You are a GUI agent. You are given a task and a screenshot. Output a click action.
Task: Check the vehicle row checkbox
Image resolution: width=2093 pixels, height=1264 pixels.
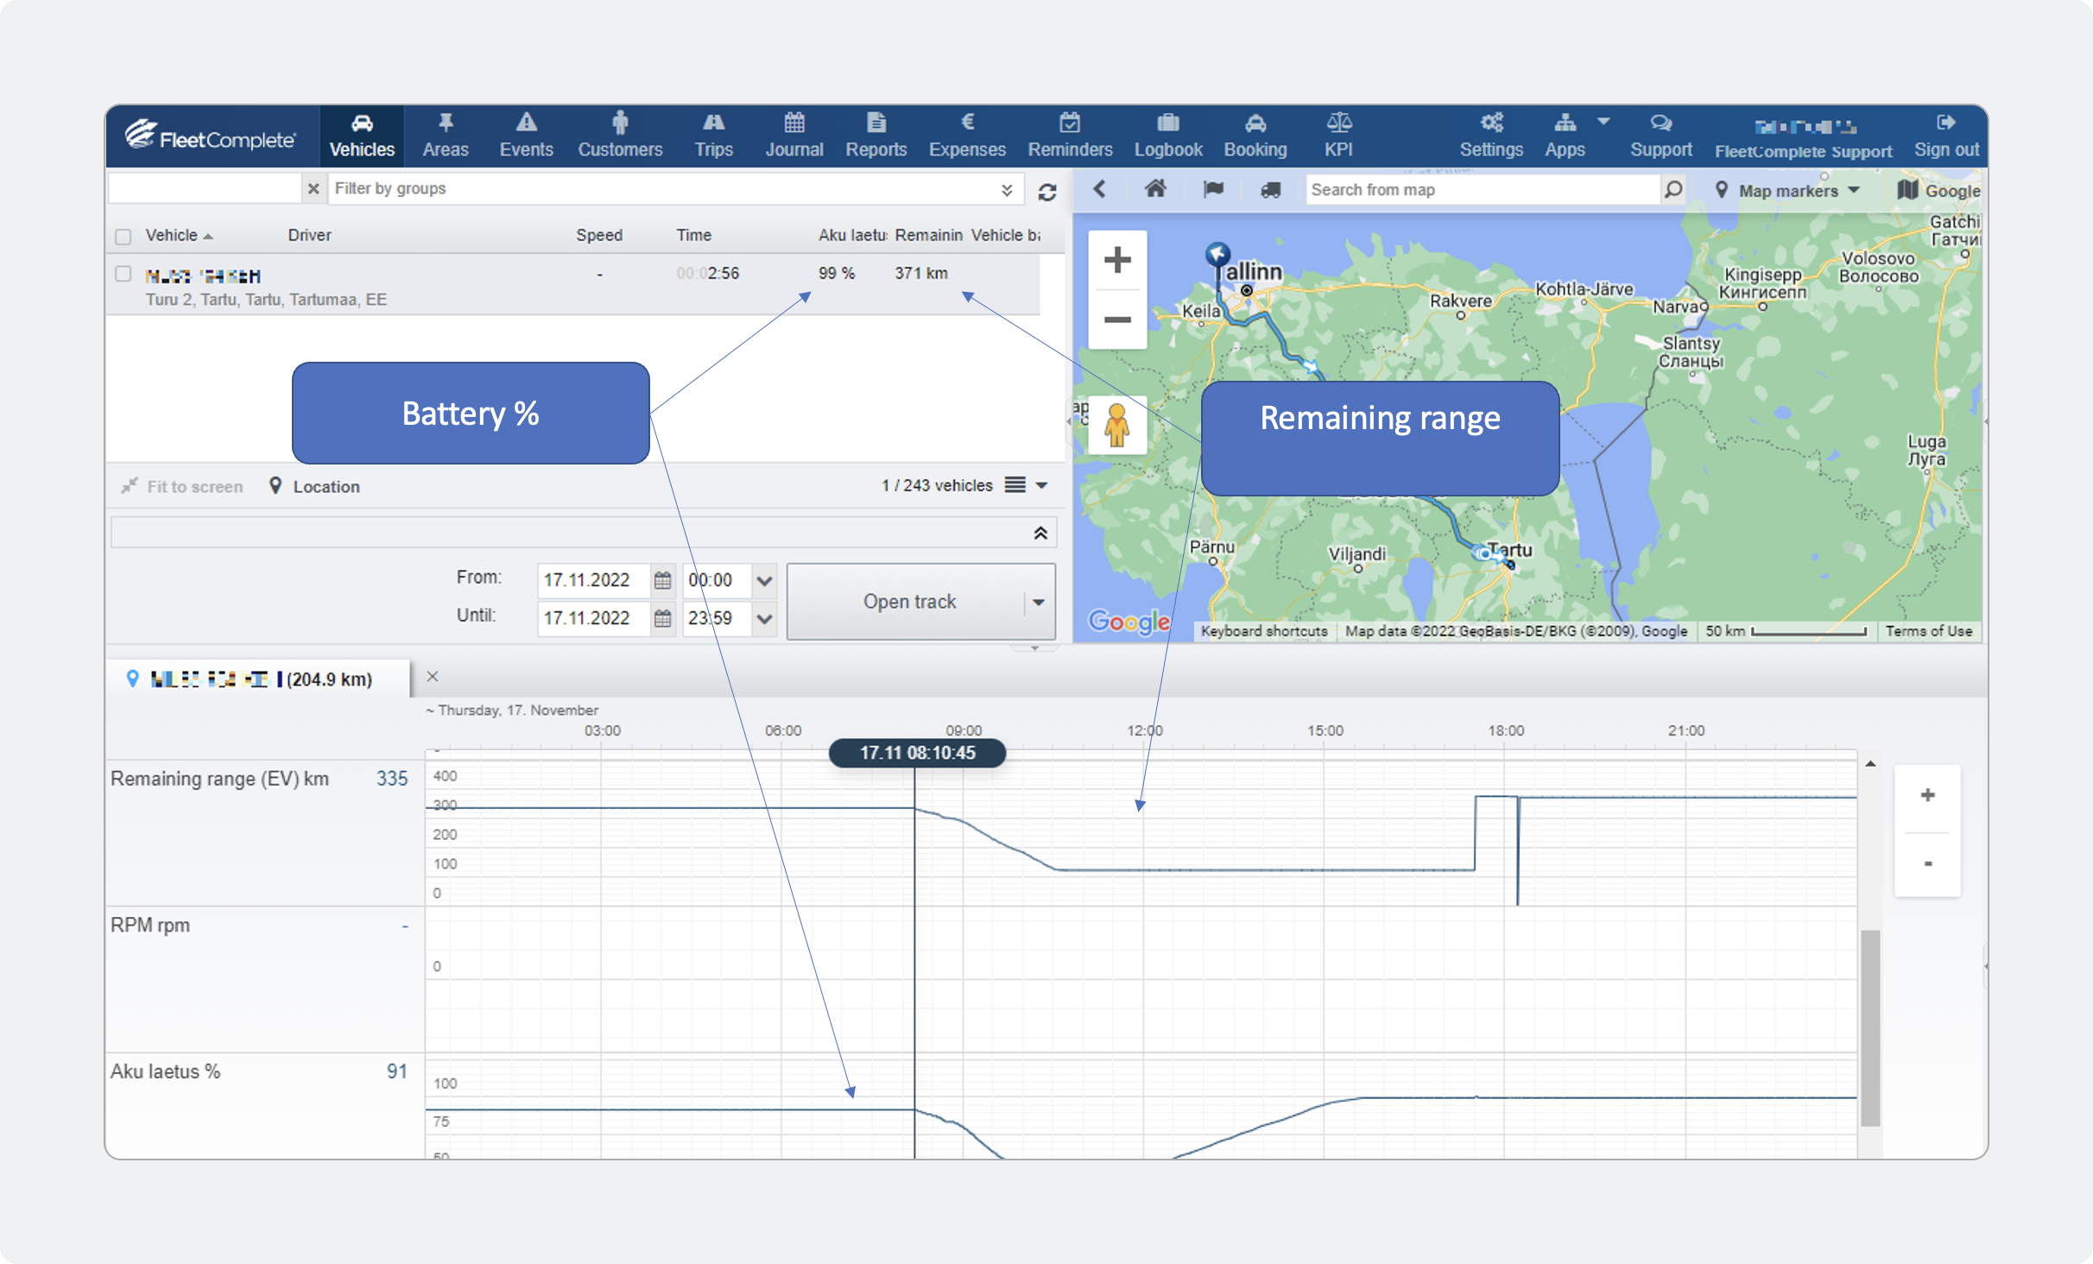123,274
